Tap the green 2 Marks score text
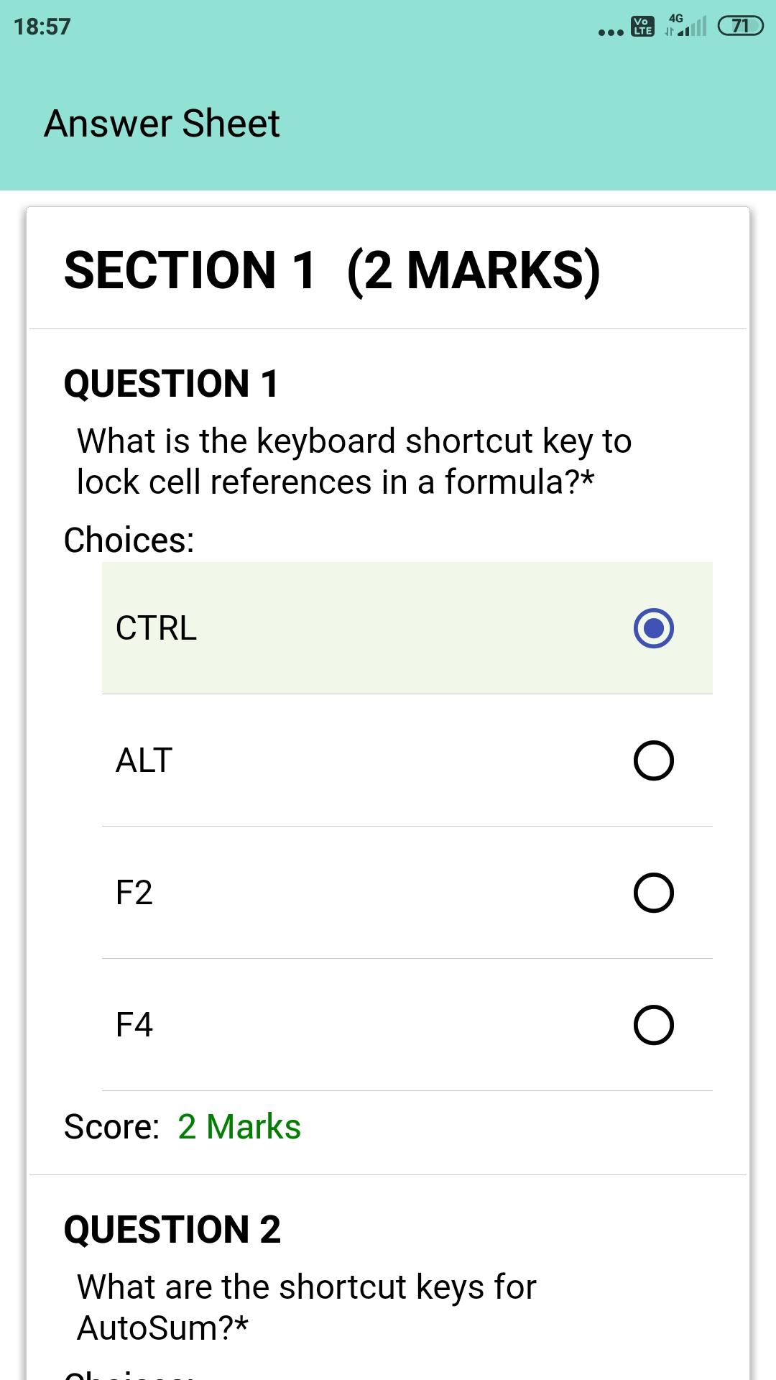776x1380 pixels. (x=239, y=1126)
